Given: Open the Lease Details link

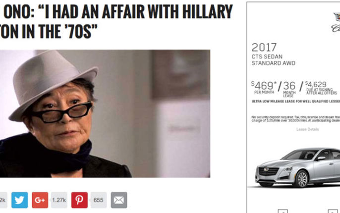Looking at the screenshot, I should click(307, 129).
